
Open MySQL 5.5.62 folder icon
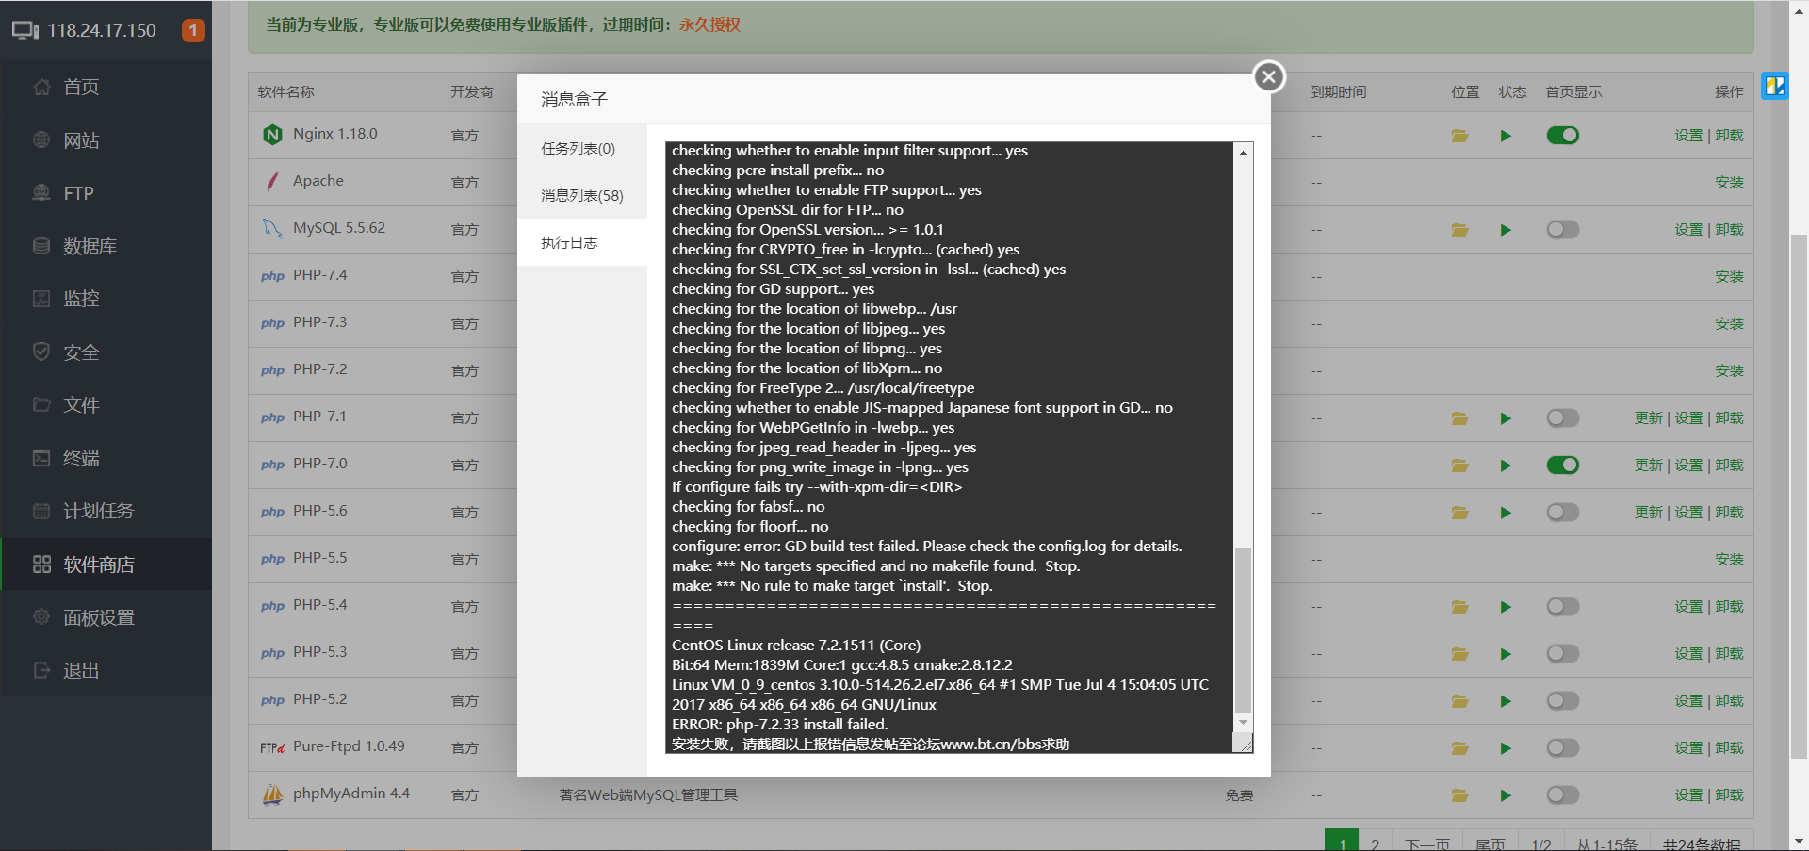[1460, 230]
